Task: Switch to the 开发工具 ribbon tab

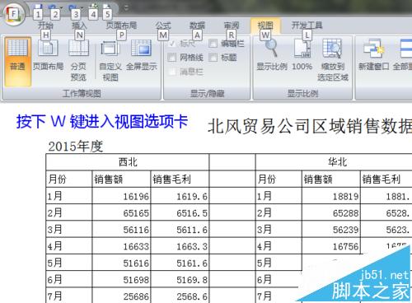Action: pos(307,26)
